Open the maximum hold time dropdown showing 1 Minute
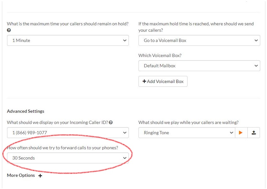Image resolution: width=267 pixels, height=189 pixels. click(68, 40)
